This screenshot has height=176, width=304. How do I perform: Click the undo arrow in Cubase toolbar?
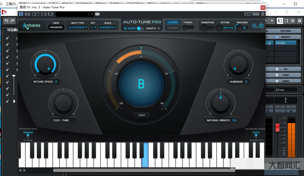6,21
